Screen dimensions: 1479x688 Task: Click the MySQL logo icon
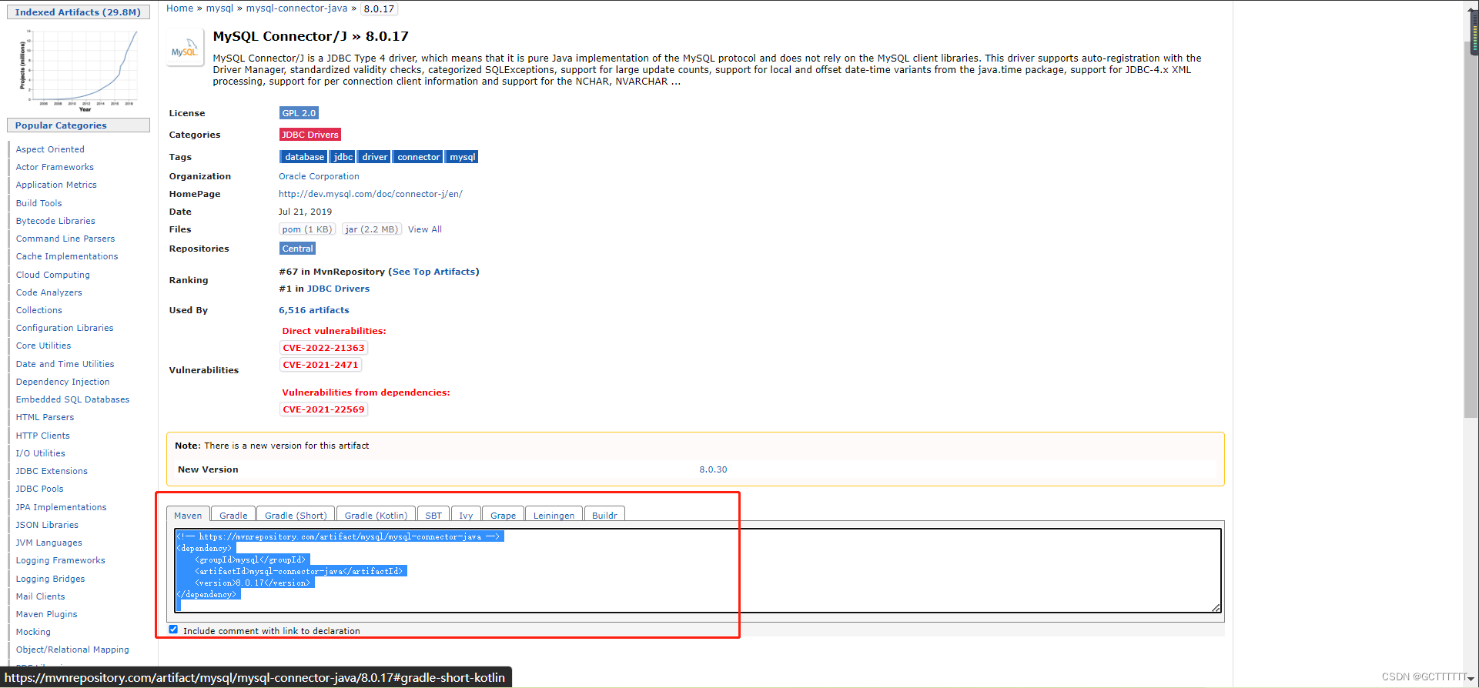click(185, 48)
